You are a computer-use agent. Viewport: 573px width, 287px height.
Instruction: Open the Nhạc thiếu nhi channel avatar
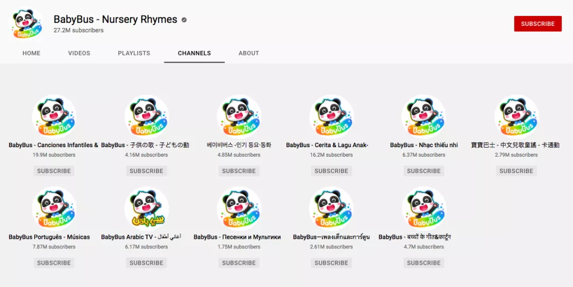pos(424,116)
